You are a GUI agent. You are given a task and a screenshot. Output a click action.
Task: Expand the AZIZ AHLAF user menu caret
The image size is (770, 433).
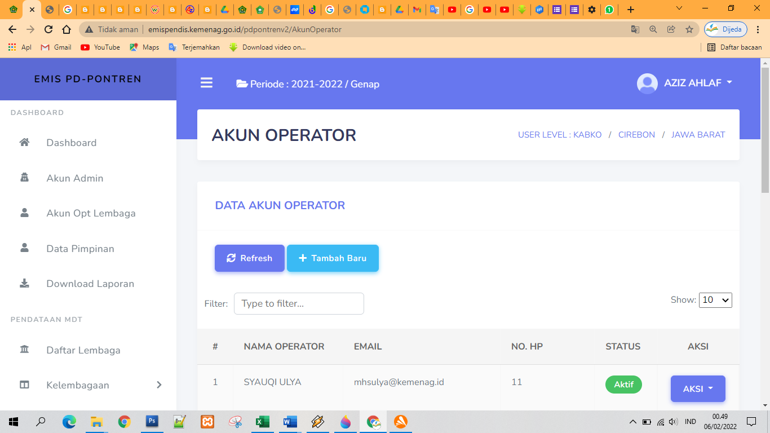(x=729, y=82)
